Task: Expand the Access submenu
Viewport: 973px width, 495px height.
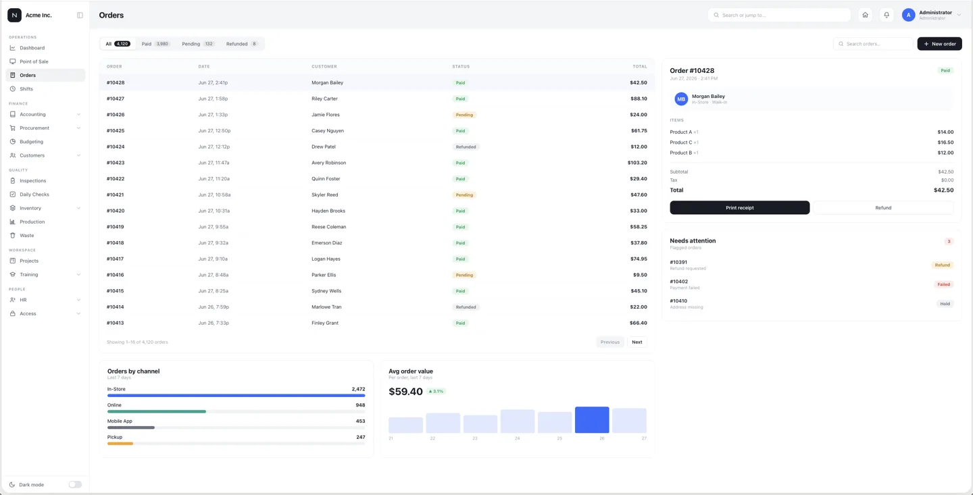Action: coord(78,314)
